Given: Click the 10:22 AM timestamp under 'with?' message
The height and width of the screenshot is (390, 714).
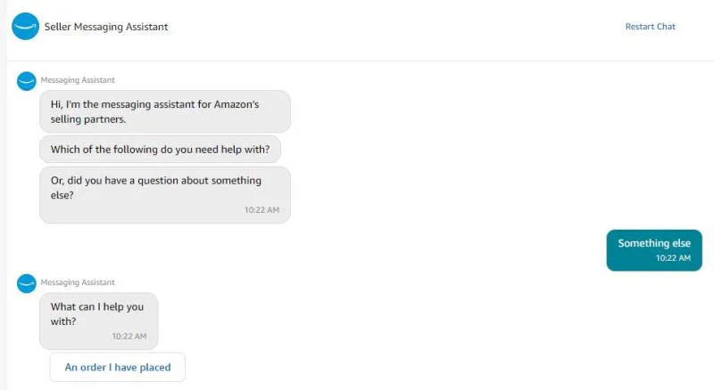Looking at the screenshot, I should click(x=129, y=337).
